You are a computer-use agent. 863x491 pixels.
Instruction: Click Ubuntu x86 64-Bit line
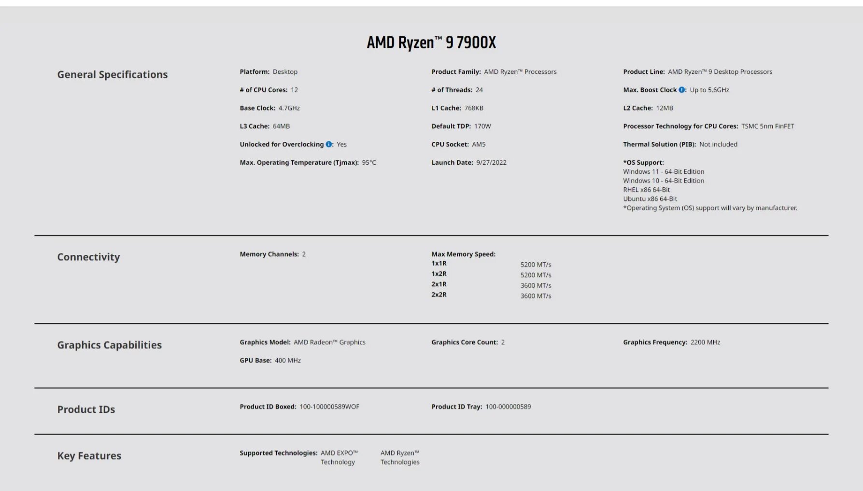(x=650, y=199)
